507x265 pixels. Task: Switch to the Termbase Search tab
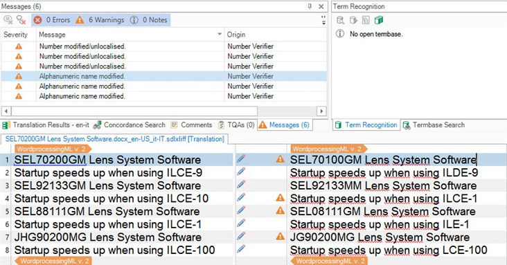[434, 125]
